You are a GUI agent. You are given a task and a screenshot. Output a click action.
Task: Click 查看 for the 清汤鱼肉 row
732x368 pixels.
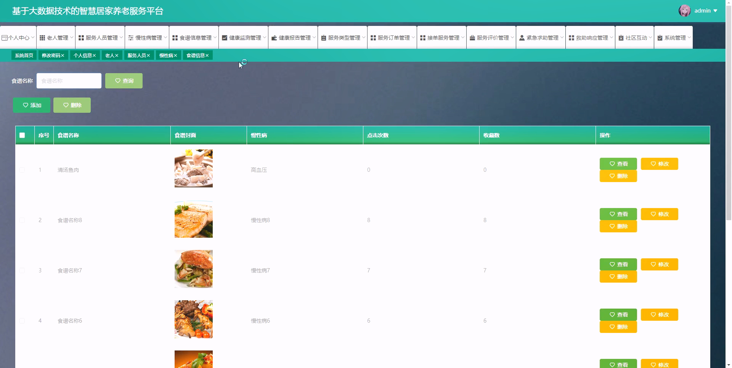click(x=618, y=164)
